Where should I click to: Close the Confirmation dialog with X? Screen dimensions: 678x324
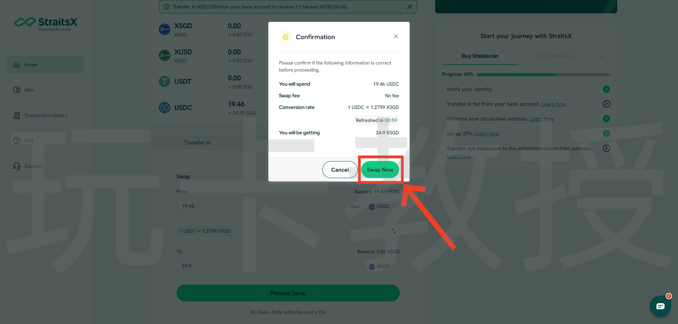(395, 36)
